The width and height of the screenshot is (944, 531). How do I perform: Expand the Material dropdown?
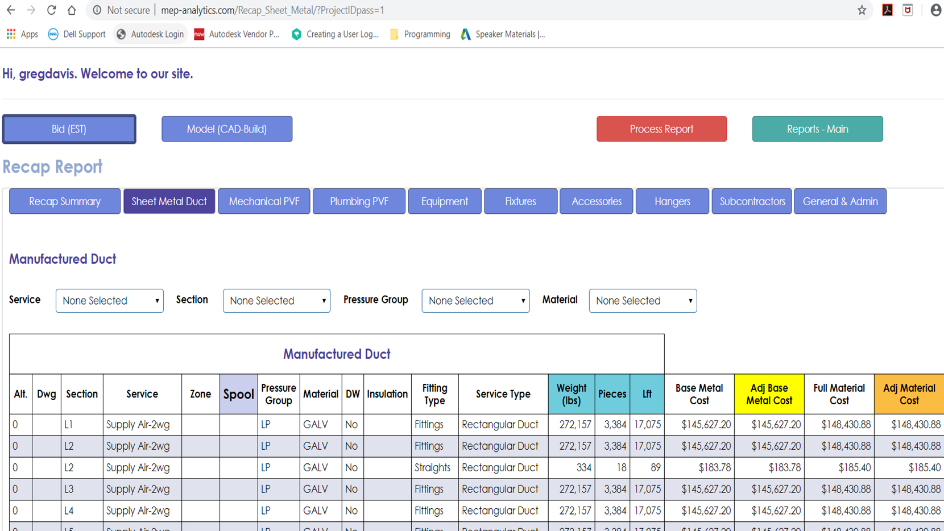pos(643,301)
